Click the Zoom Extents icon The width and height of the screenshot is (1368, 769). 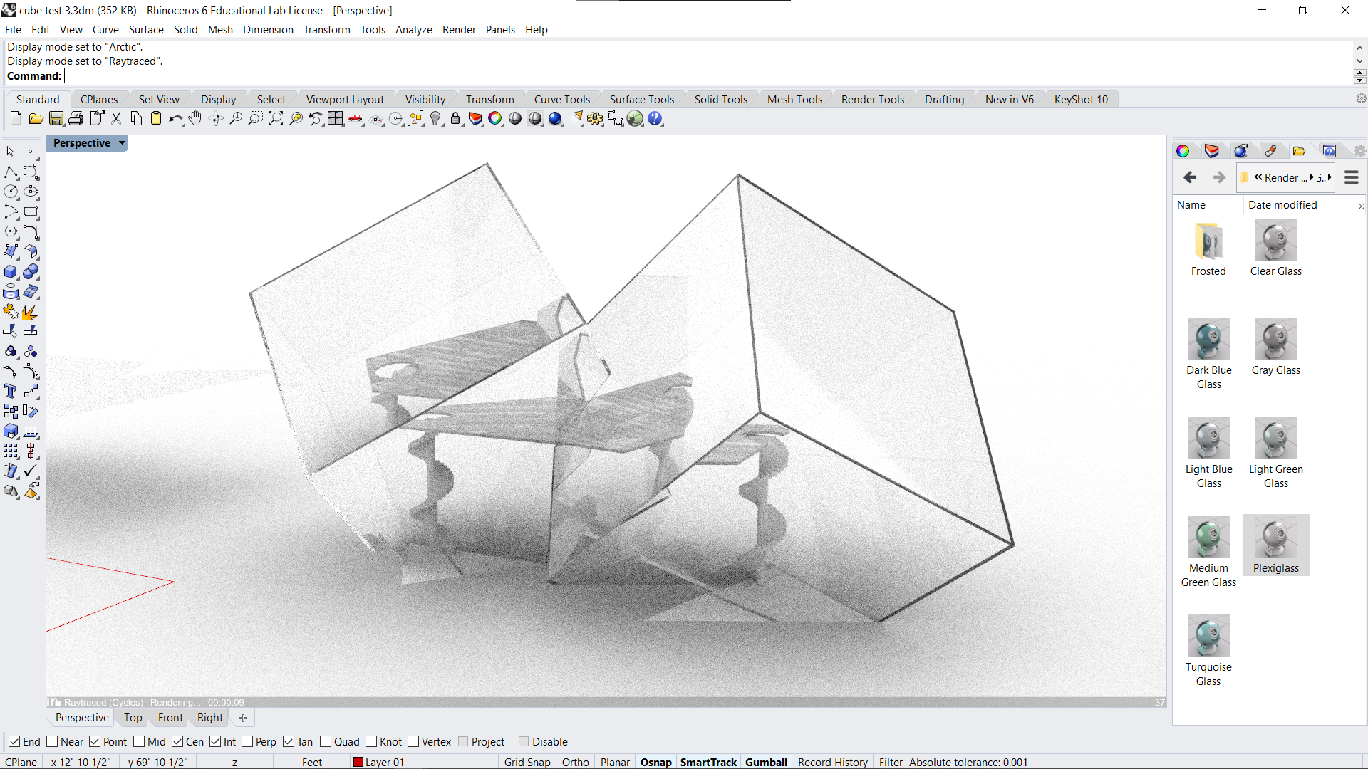[x=276, y=119]
